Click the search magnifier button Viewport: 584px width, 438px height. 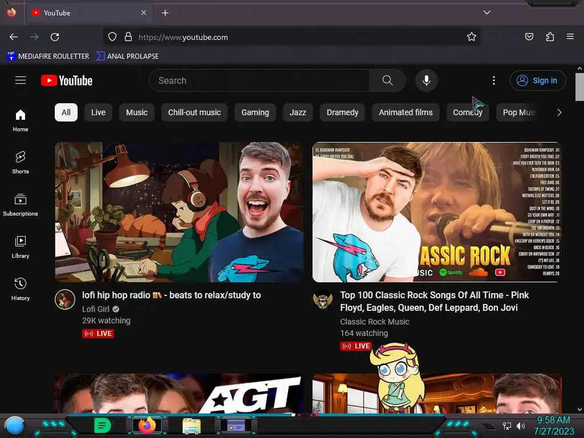[387, 80]
